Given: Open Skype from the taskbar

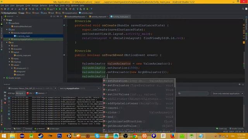Looking at the screenshot, I should click(97, 136).
